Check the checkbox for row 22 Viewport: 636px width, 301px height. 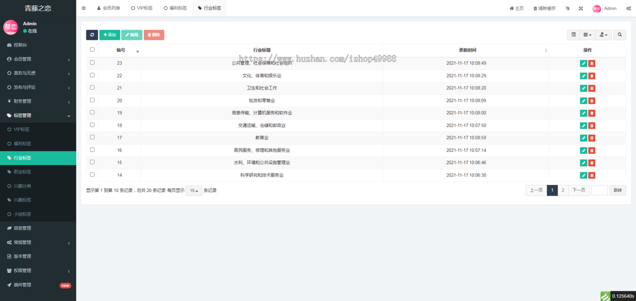coord(92,75)
